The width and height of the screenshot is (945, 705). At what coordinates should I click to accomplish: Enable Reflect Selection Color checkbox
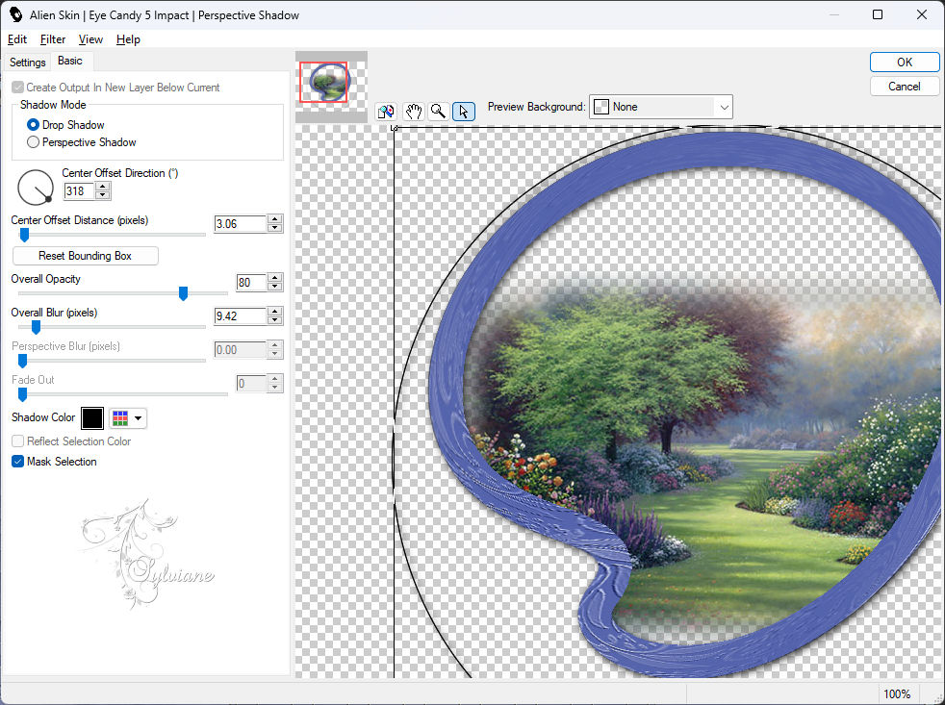pyautogui.click(x=18, y=441)
